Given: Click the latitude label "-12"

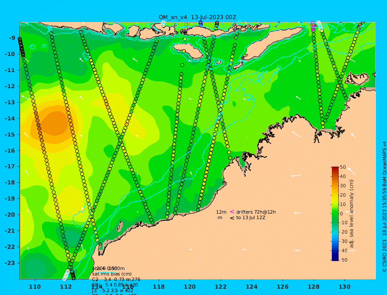Looking at the screenshot, I should [10, 86].
